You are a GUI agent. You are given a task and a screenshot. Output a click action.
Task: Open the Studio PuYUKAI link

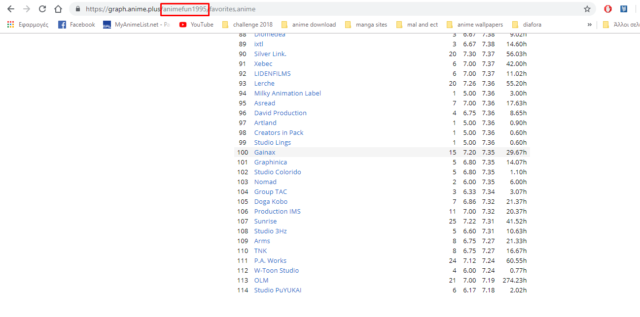(278, 290)
